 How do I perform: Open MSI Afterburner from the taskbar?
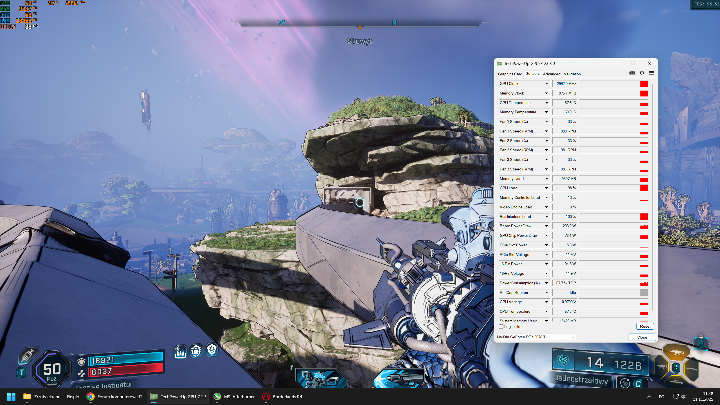pyautogui.click(x=234, y=397)
